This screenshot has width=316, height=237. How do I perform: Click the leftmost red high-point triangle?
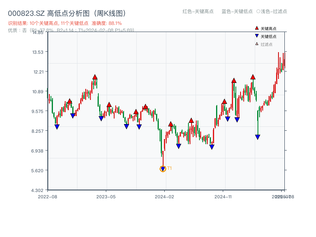(70, 102)
